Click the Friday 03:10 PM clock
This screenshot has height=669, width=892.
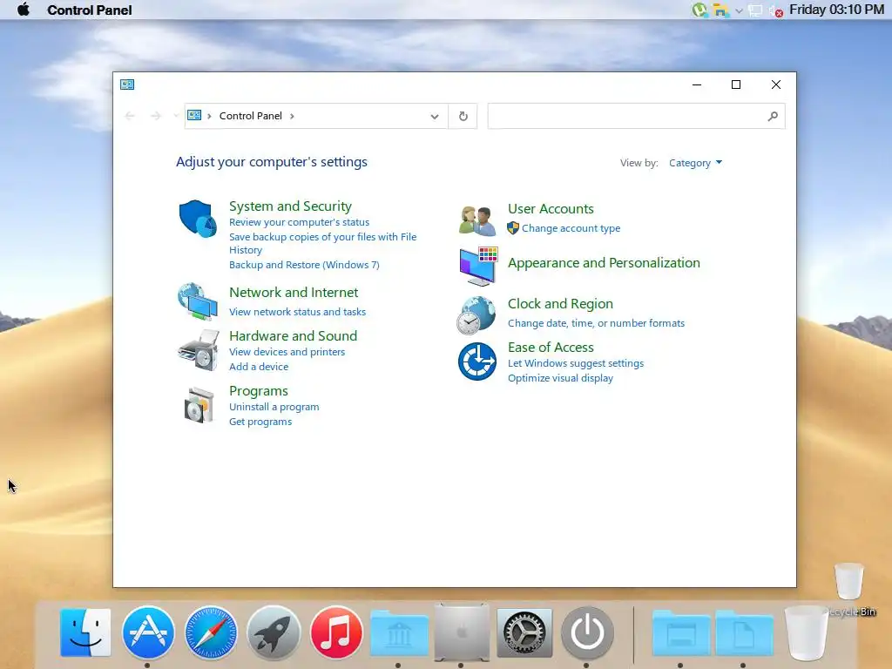836,10
